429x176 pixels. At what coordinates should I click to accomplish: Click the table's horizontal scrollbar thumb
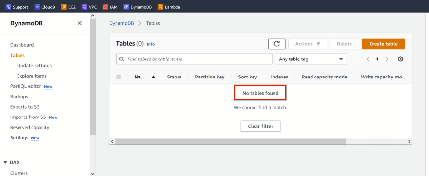point(230,141)
